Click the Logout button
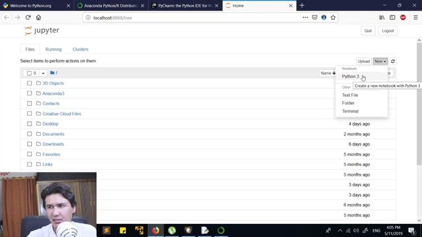The height and width of the screenshot is (237, 422). click(388, 31)
